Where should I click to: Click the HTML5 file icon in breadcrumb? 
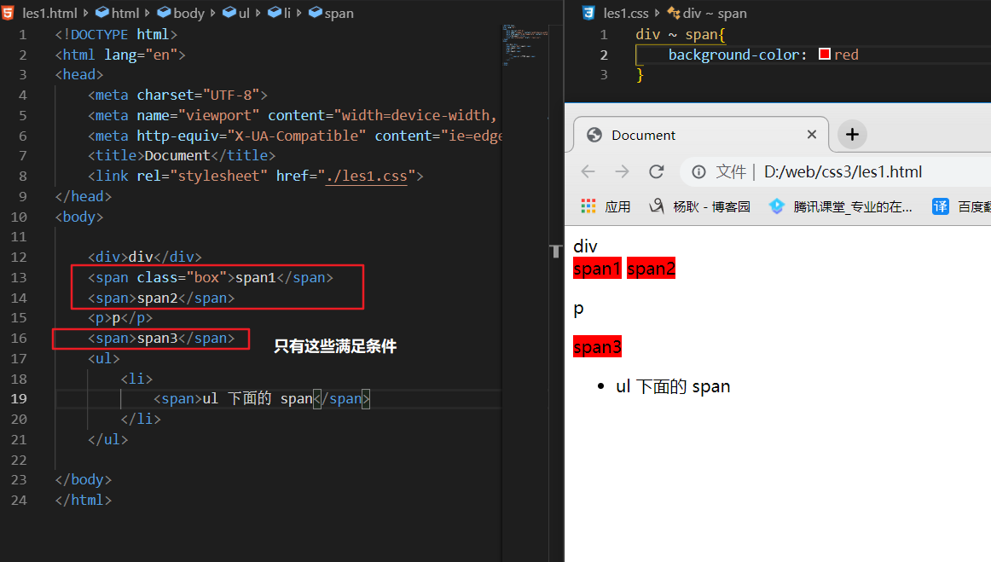(x=8, y=13)
